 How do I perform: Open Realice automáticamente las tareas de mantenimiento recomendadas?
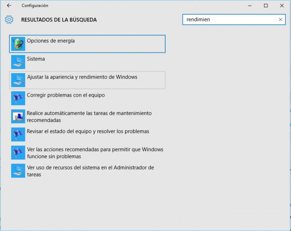[x=87, y=116]
